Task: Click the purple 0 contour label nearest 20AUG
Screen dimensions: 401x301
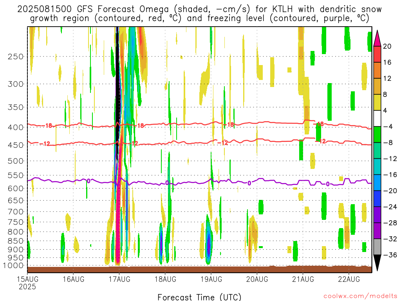Action: coord(249,183)
